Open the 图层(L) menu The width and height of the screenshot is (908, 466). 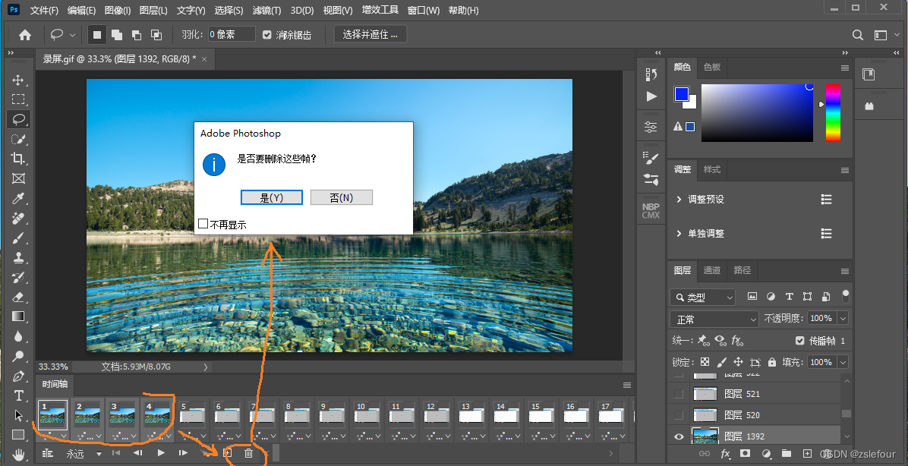click(x=153, y=11)
